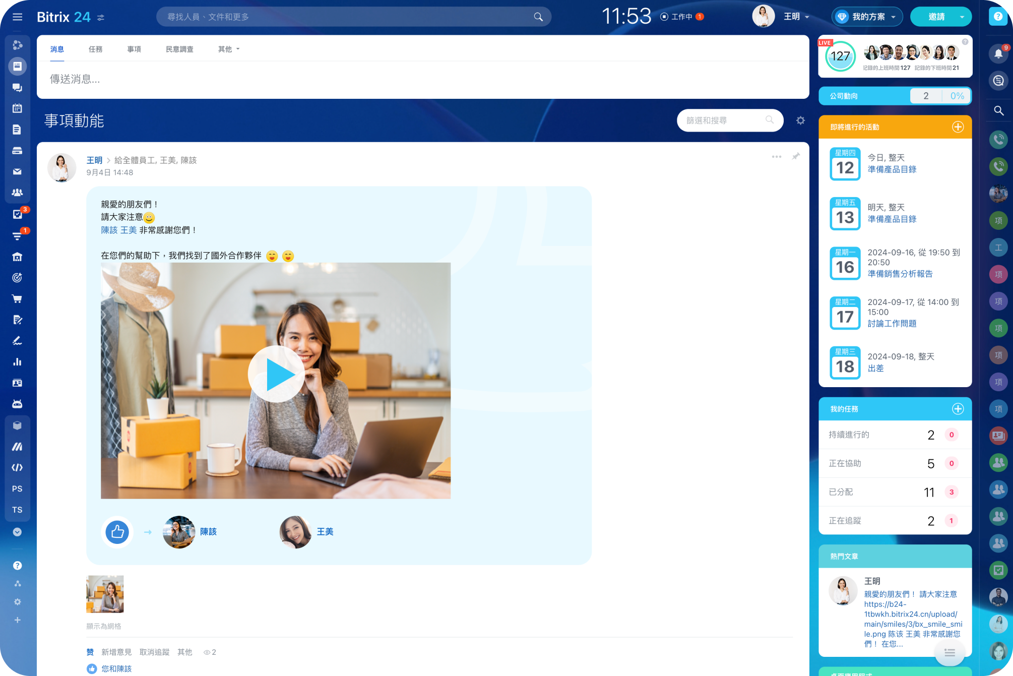The image size is (1013, 676).
Task: Open 準備銷售分析報告 event link
Action: click(900, 274)
